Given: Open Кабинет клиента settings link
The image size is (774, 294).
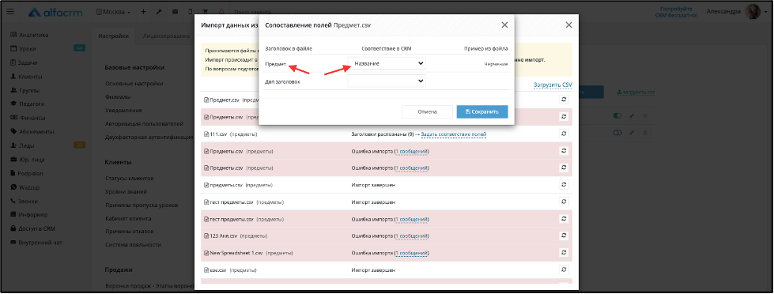Looking at the screenshot, I should tap(128, 218).
